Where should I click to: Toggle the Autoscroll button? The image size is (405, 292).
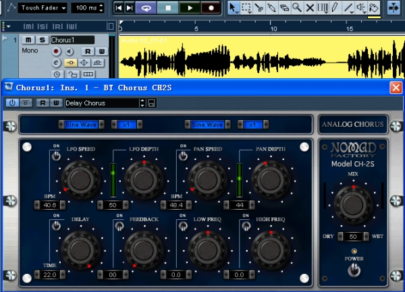394,7
